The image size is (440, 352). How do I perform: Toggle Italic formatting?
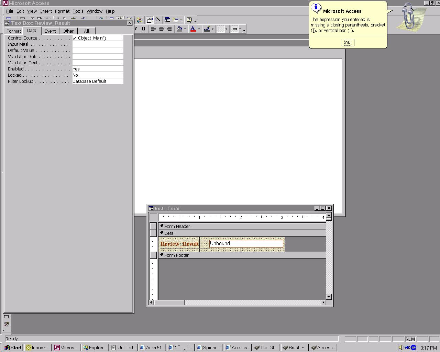coord(136,29)
